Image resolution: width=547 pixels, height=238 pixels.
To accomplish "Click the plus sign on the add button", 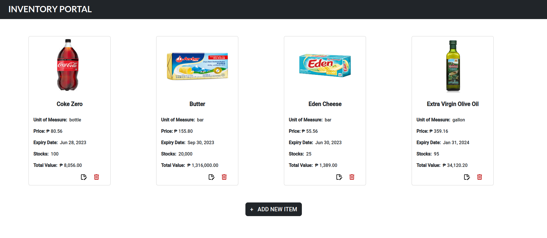I will (x=251, y=209).
